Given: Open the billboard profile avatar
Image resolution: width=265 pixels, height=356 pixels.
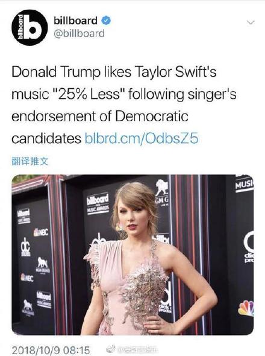Looking at the screenshot, I should point(30,28).
